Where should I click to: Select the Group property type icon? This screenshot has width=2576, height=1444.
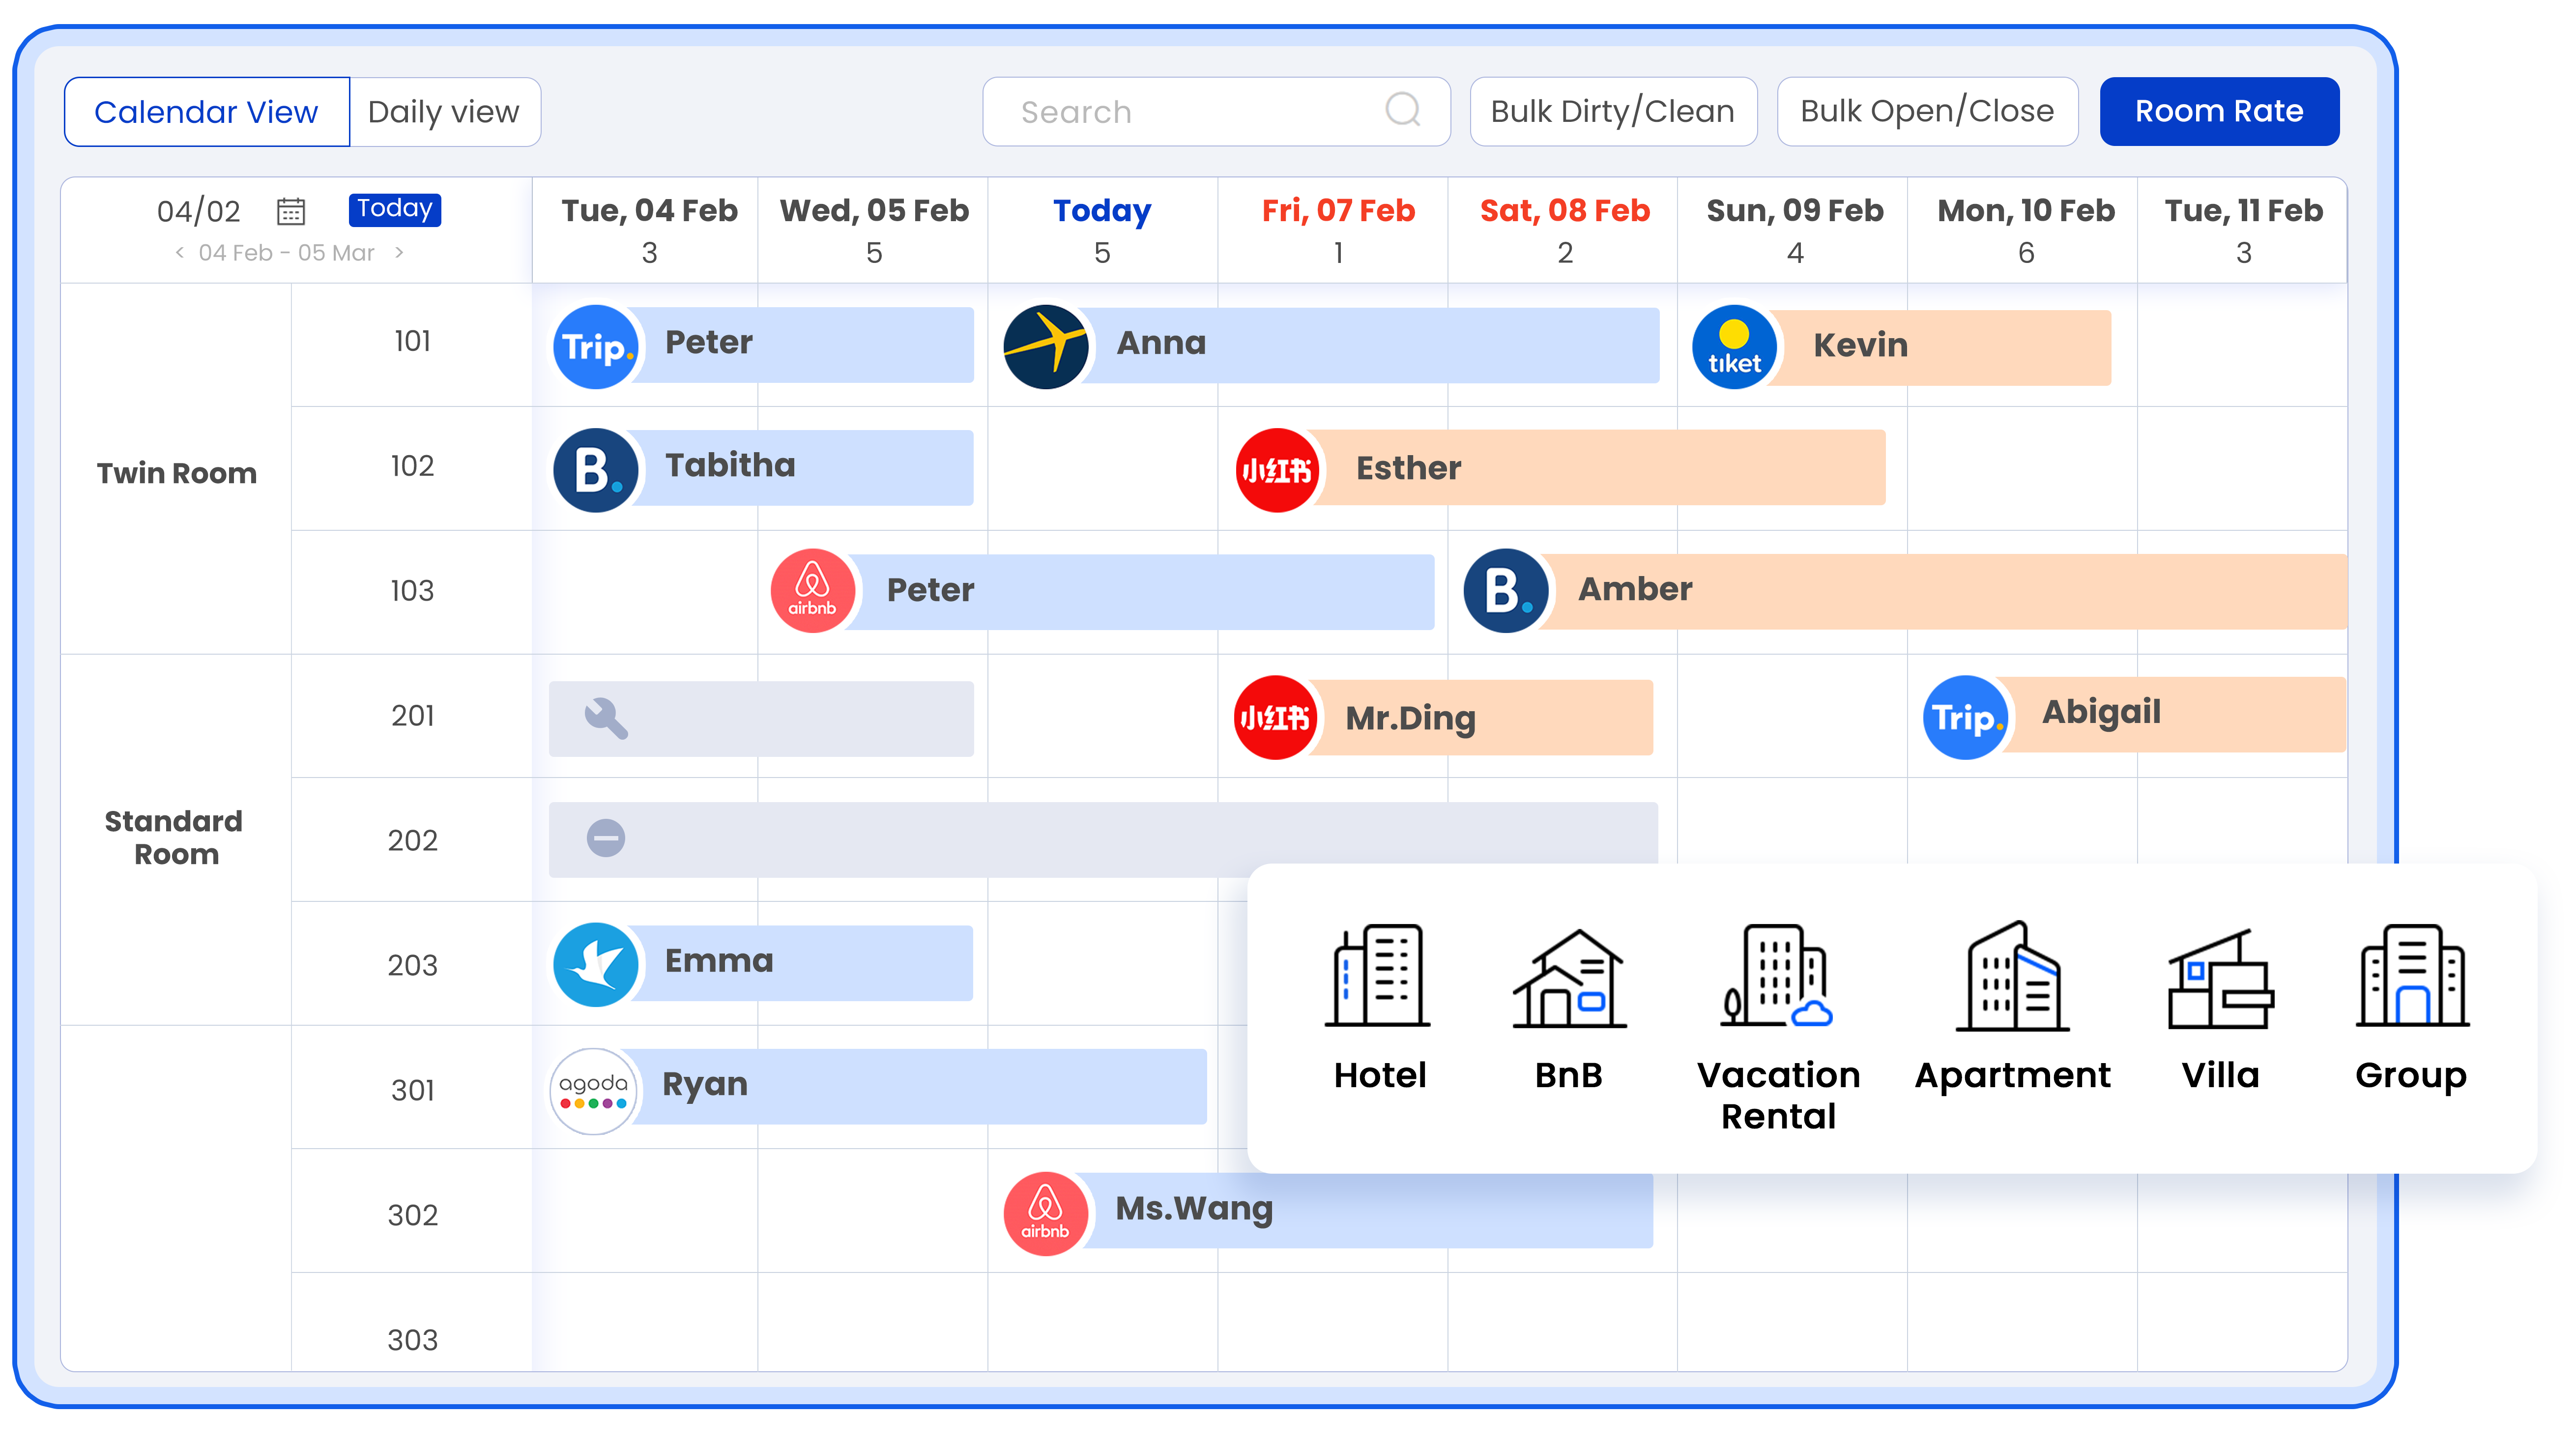tap(2412, 976)
